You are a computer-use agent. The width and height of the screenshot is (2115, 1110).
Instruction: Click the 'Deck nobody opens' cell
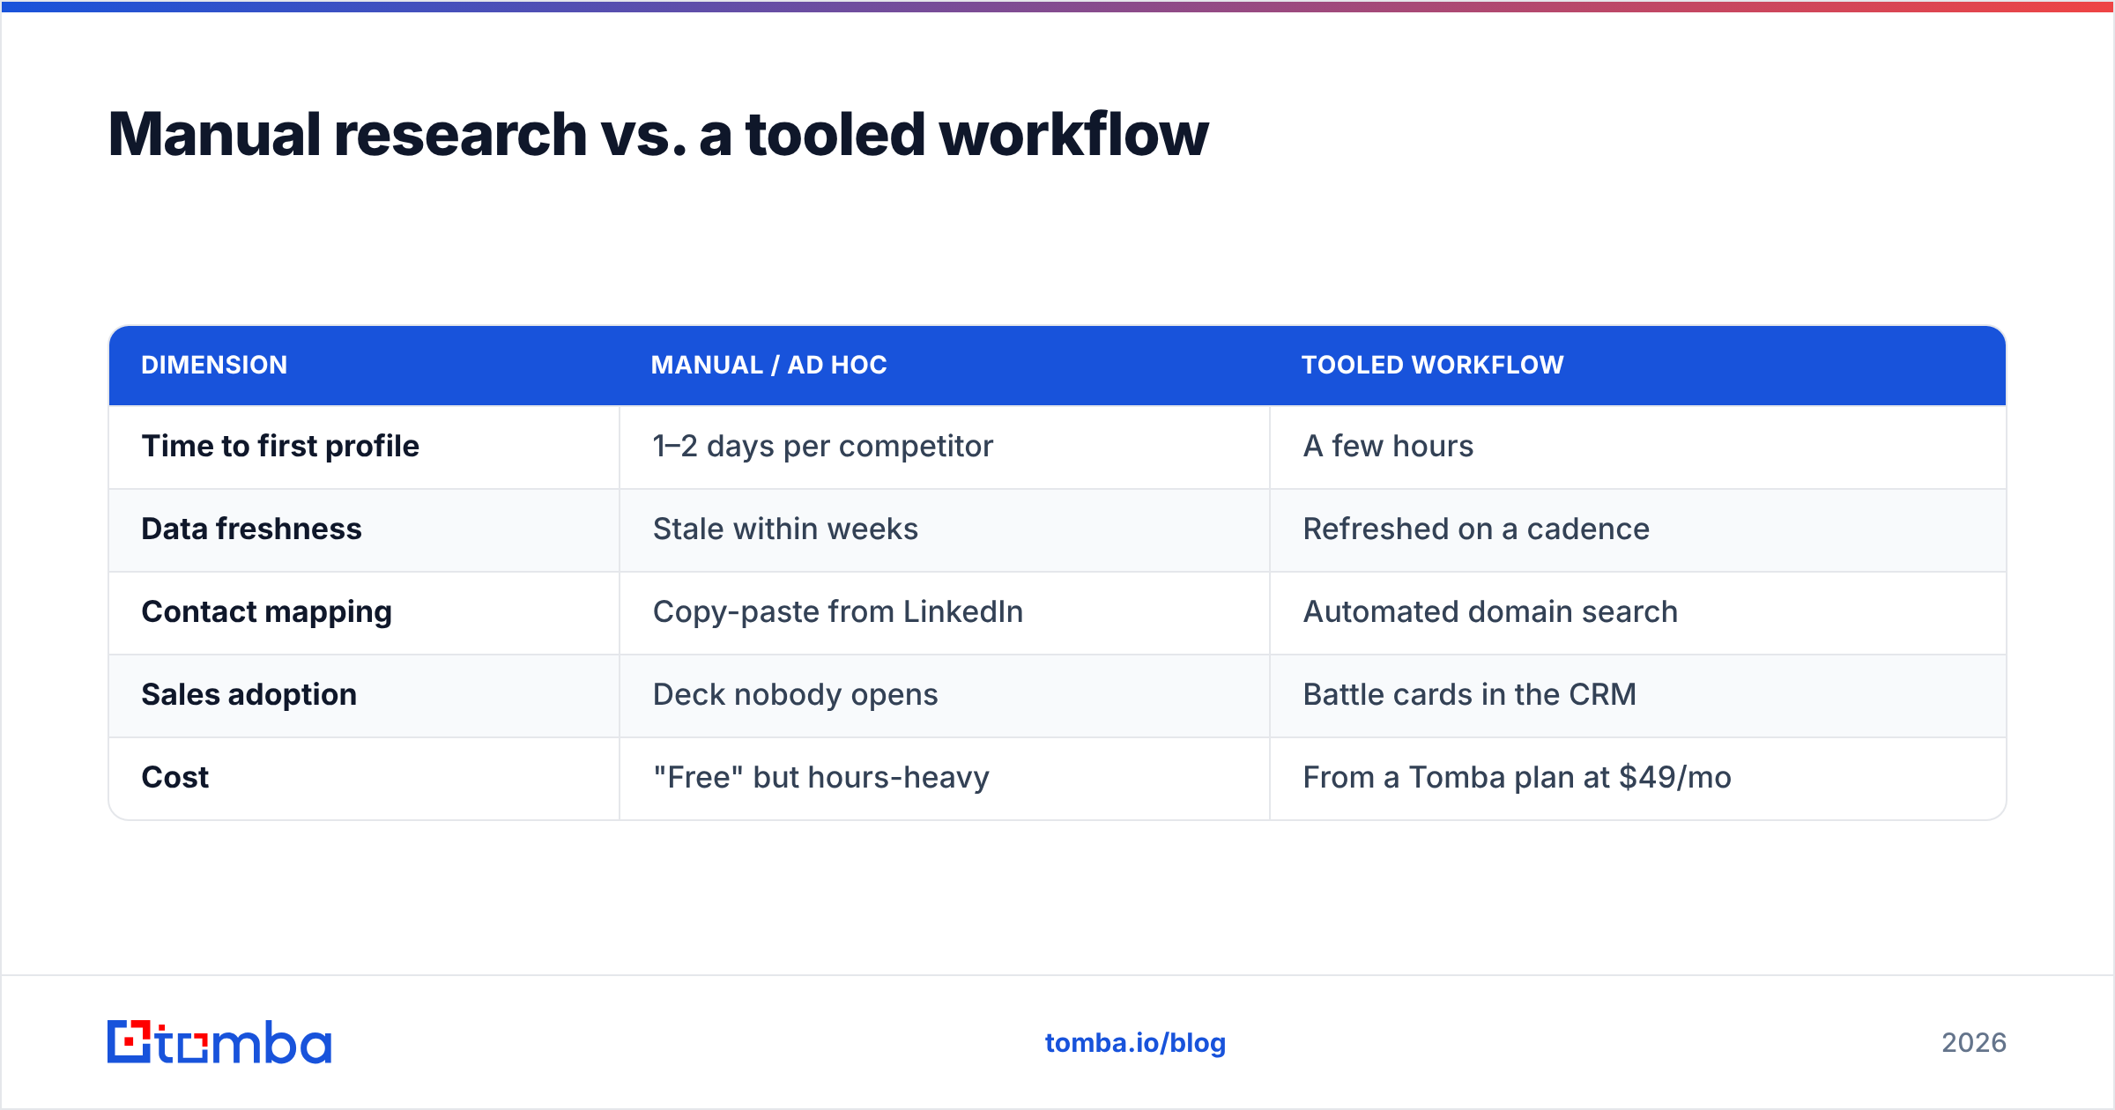(945, 695)
